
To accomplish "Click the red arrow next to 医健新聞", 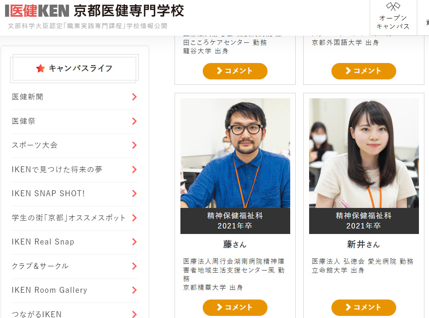I will (134, 97).
